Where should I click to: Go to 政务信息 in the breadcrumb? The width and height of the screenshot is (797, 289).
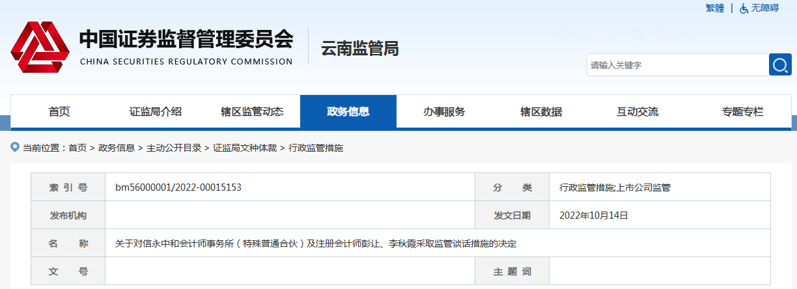pos(117,148)
